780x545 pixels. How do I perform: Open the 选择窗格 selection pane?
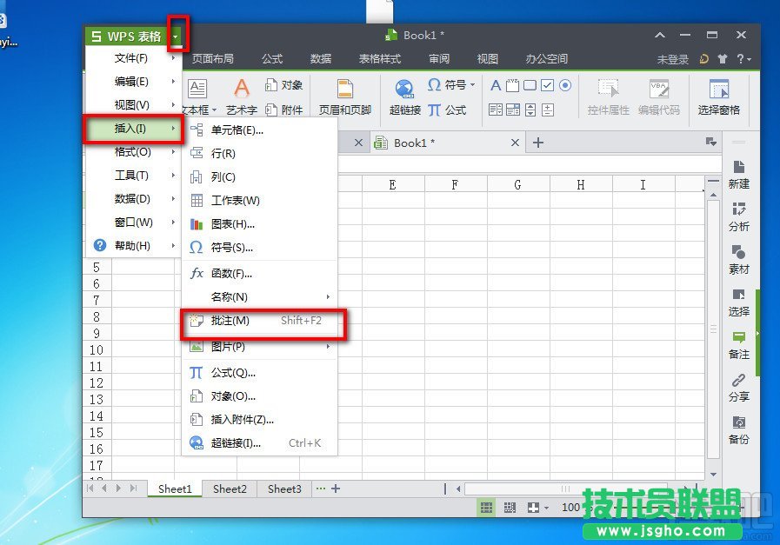719,96
